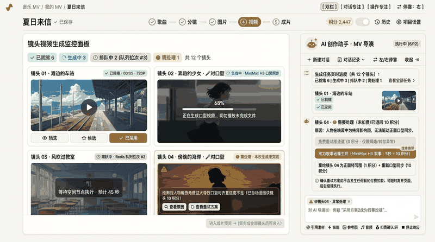Click 镜头 03 排队中 Redis badge
The width and height of the screenshot is (435, 242).
121,157
